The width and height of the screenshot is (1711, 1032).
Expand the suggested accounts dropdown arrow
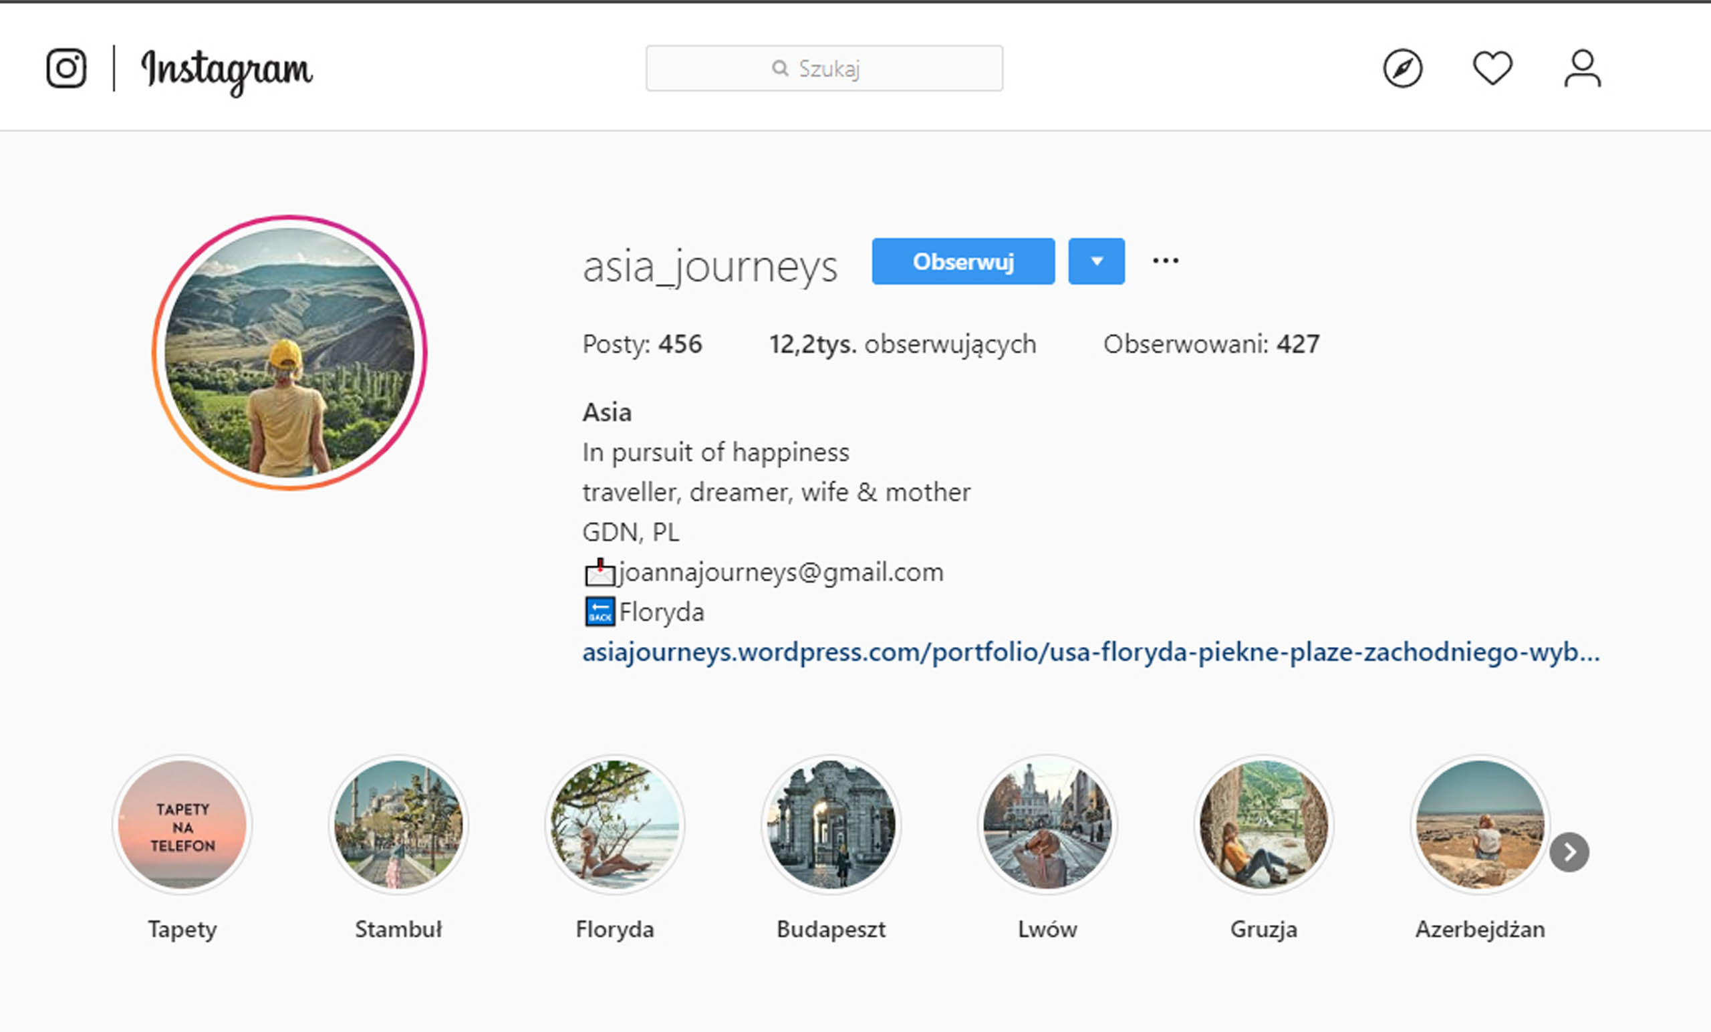click(1097, 261)
